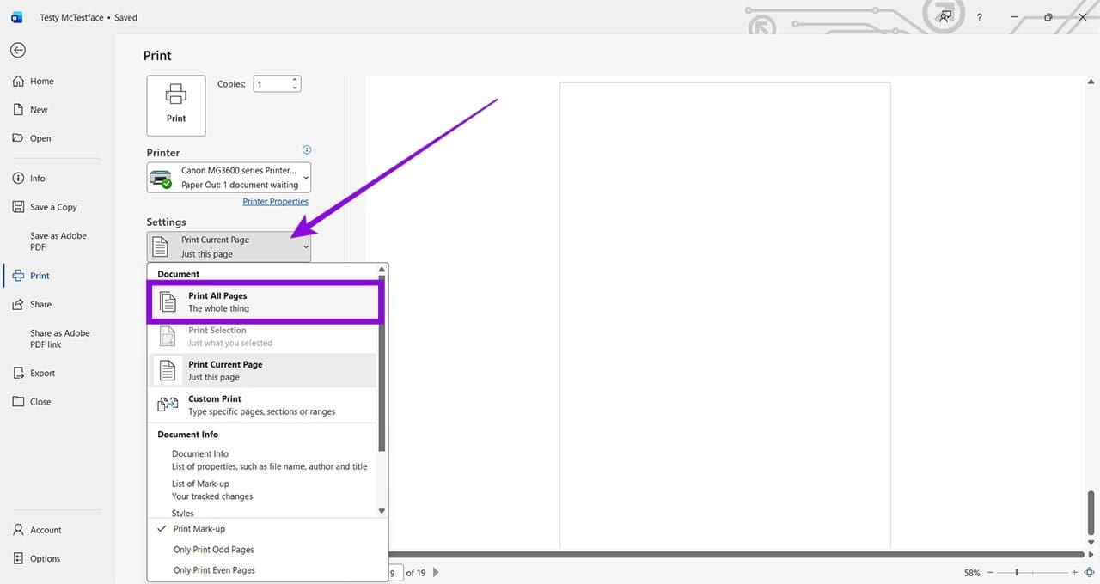This screenshot has height=584, width=1100.
Task: Click the Help question mark in title bar
Action: click(980, 17)
